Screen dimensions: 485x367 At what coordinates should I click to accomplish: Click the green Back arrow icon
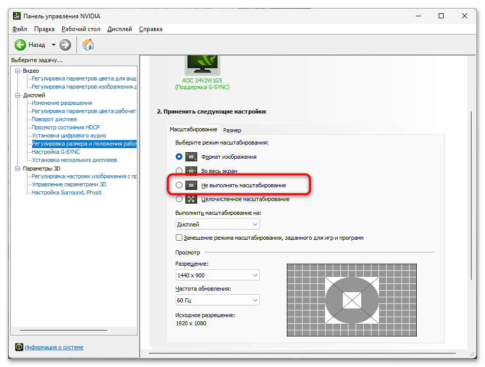tap(20, 45)
